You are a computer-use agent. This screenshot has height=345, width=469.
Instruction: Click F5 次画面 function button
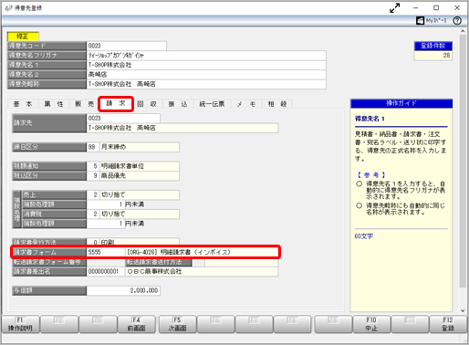click(x=177, y=324)
